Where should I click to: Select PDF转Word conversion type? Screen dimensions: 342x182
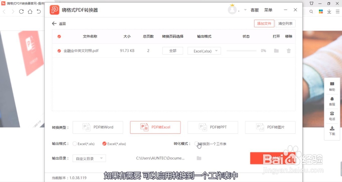point(98,127)
